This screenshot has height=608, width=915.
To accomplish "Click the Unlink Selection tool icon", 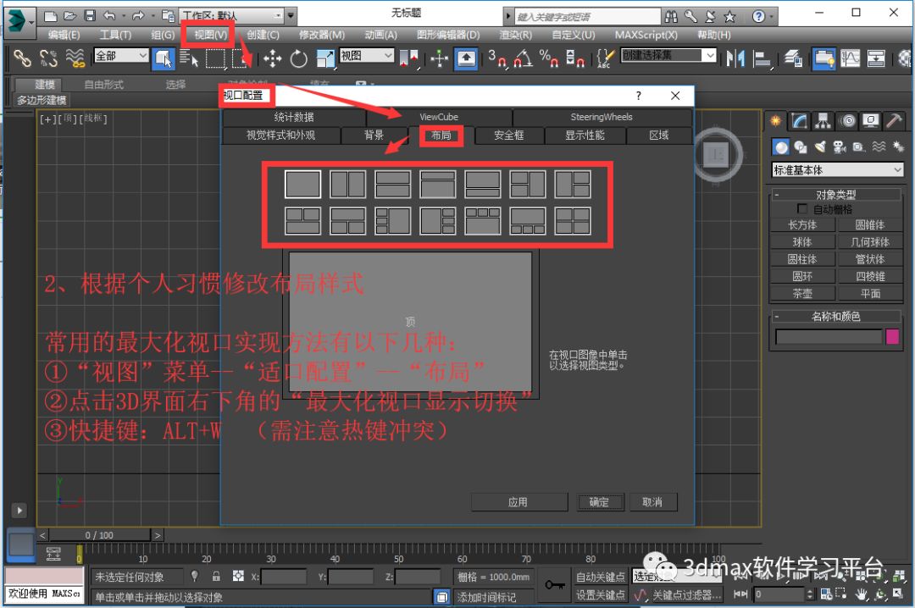I will coord(48,58).
